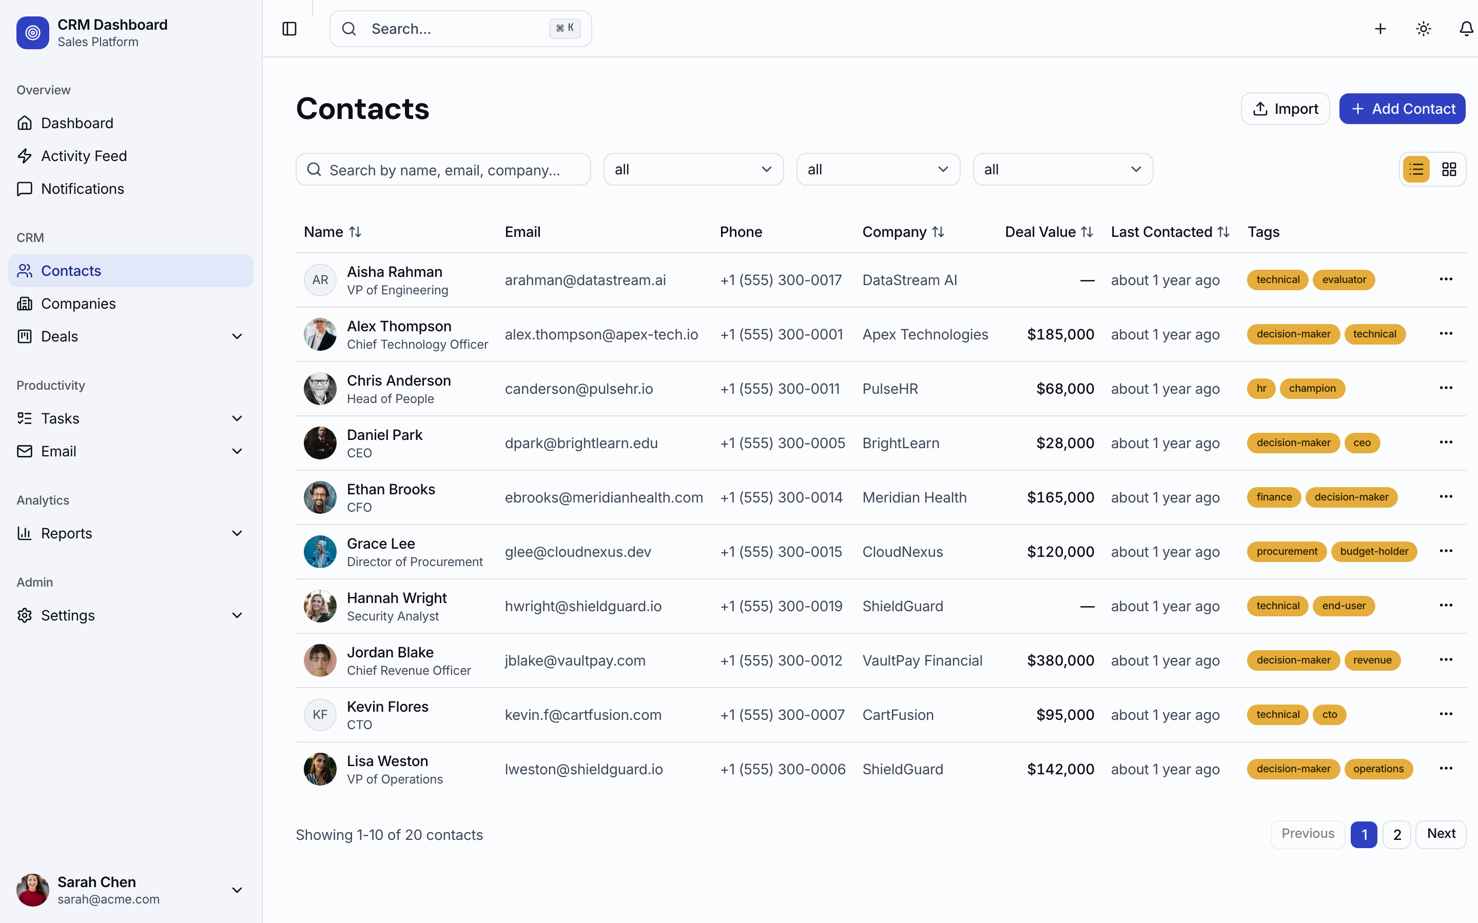
Task: Click the magnifier in the top search bar
Action: (349, 29)
